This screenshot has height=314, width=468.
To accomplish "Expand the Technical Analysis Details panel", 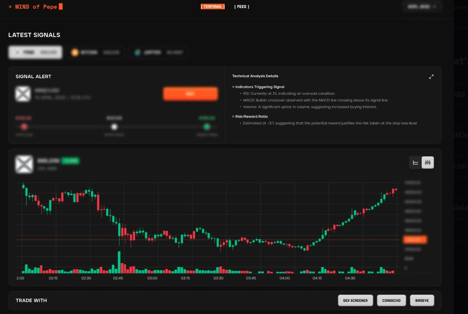I will [x=431, y=77].
